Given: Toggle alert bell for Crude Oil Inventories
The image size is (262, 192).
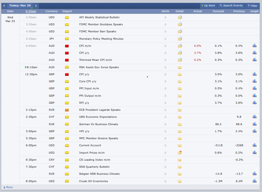Looking at the screenshot, I should click(165, 181).
